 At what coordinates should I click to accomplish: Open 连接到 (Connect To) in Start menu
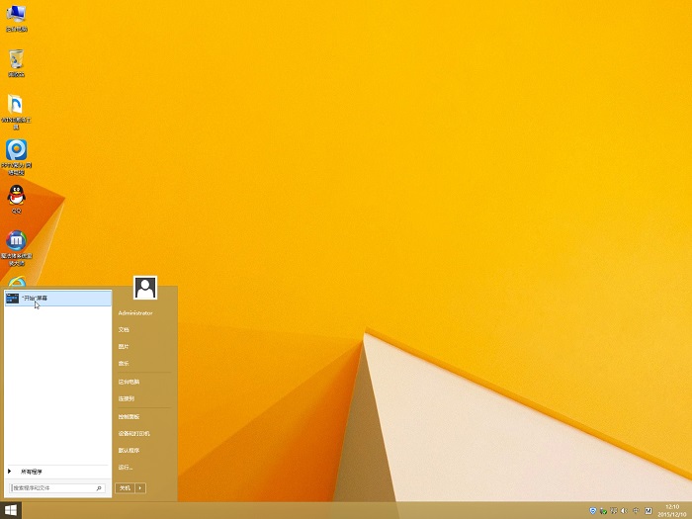point(127,398)
